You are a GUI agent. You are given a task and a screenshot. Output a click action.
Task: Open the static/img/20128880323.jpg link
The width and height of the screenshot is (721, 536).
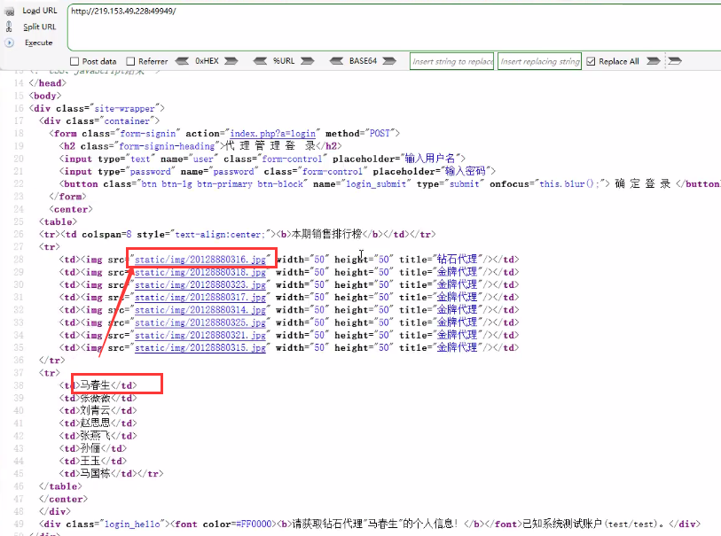pyautogui.click(x=200, y=285)
